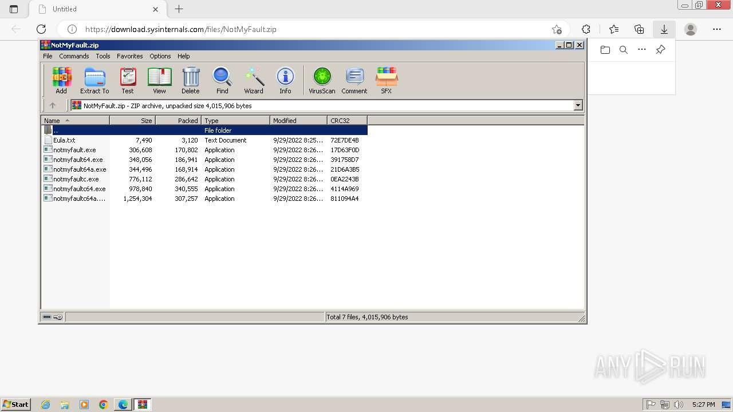The width and height of the screenshot is (733, 412).
Task: Sort by Name column header
Action: 75,120
